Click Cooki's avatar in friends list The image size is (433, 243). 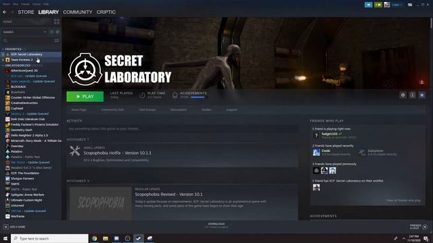(316, 152)
